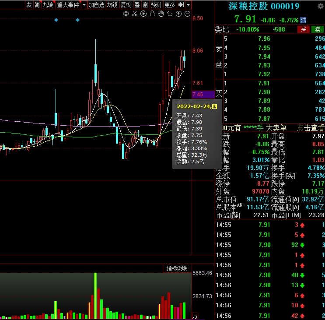Open the 更多 menu
Screen dimensions: 325x320
coord(170,5)
